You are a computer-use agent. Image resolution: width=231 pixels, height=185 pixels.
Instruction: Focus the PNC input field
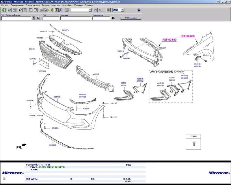51,18
